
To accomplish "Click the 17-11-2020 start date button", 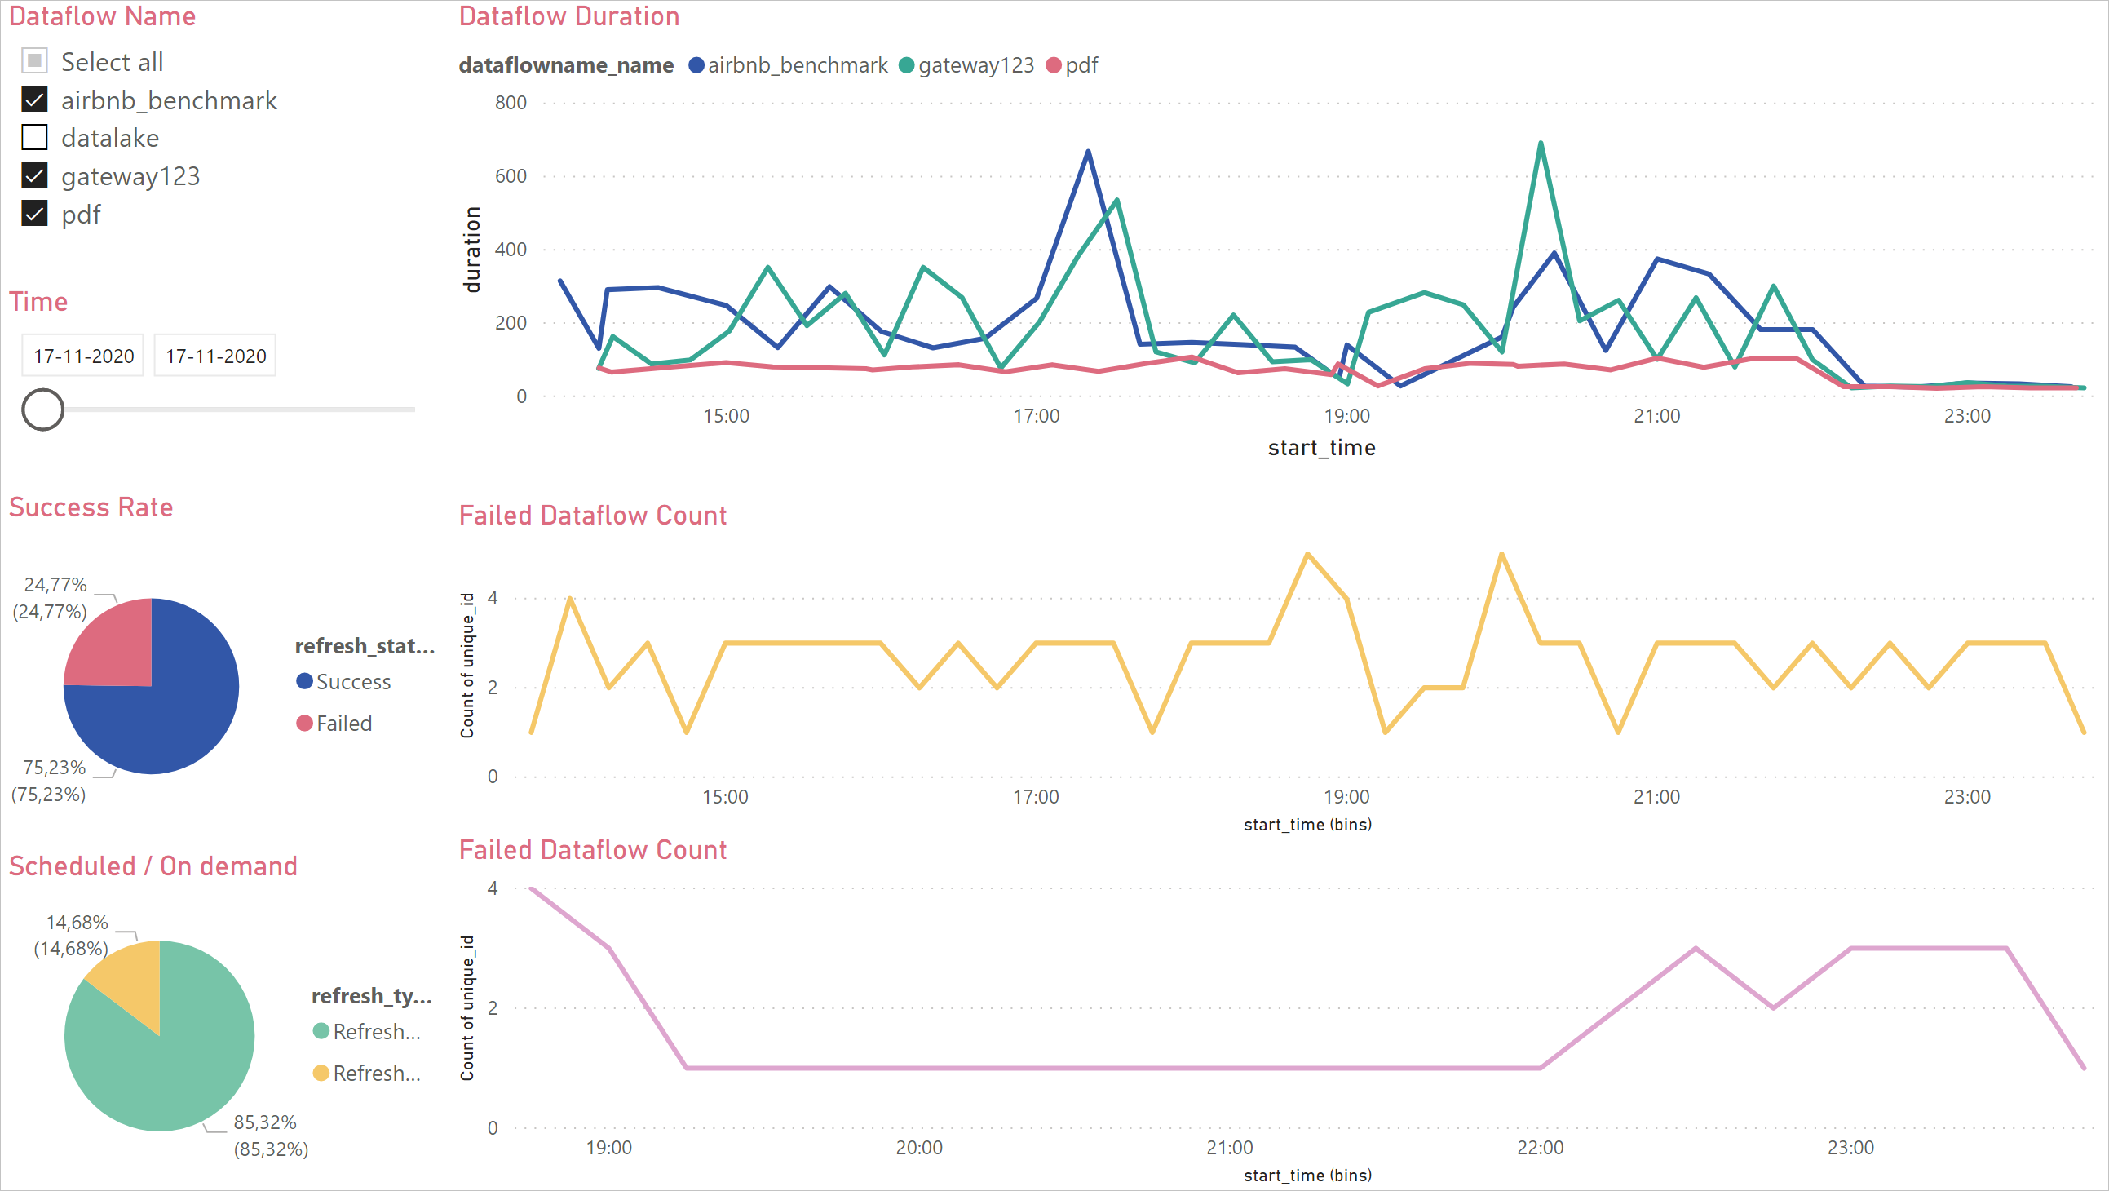I will point(82,355).
